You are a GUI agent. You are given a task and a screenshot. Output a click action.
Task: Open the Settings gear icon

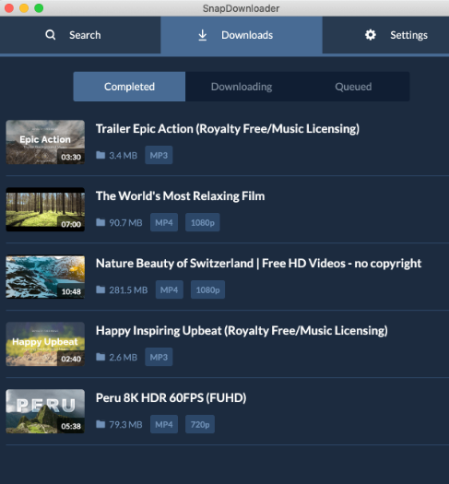click(x=371, y=35)
